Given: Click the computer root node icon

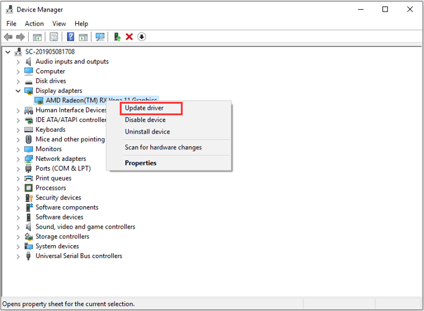Looking at the screenshot, I should pos(18,52).
